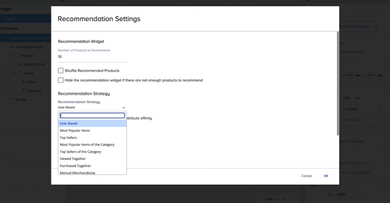Image resolution: width=390 pixels, height=203 pixels.
Task: Click the Number of Products field
Action: coord(92,57)
